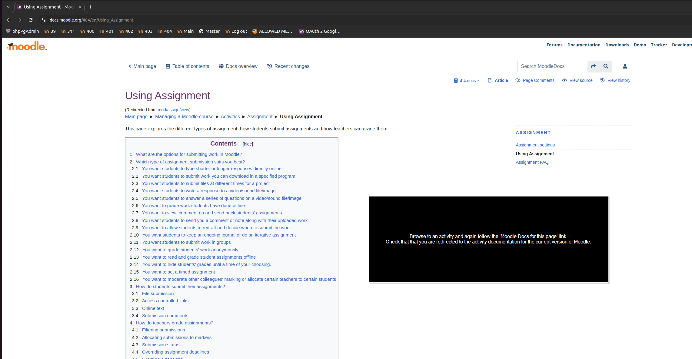The height and width of the screenshot is (359, 692).
Task: Open Demo in top menu
Action: (640, 45)
